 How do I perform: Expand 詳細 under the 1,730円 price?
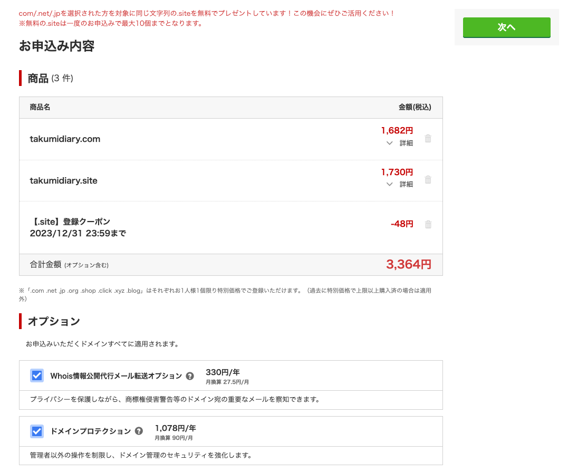point(400,184)
